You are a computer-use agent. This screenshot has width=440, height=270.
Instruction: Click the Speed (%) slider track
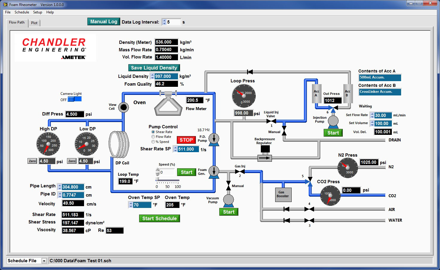point(168,180)
